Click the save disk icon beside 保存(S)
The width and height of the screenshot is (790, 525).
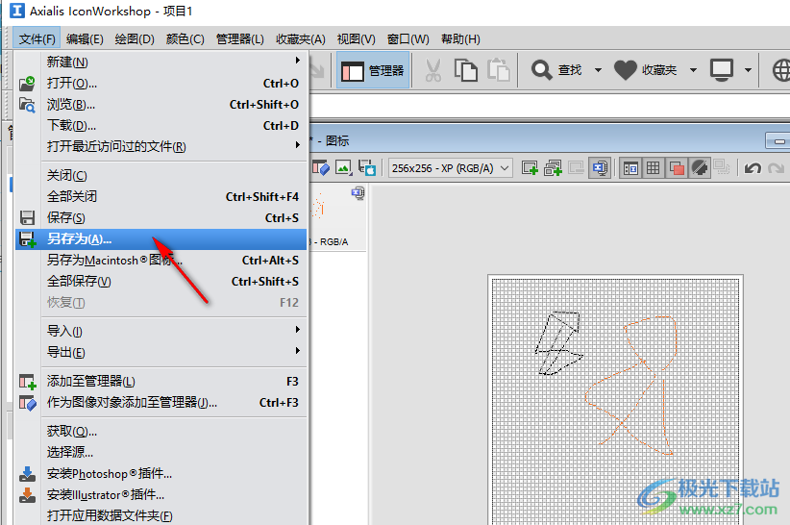[27, 217]
